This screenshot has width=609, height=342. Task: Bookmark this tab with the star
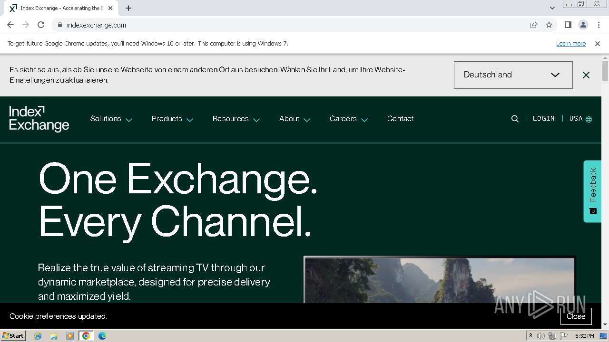pyautogui.click(x=549, y=25)
